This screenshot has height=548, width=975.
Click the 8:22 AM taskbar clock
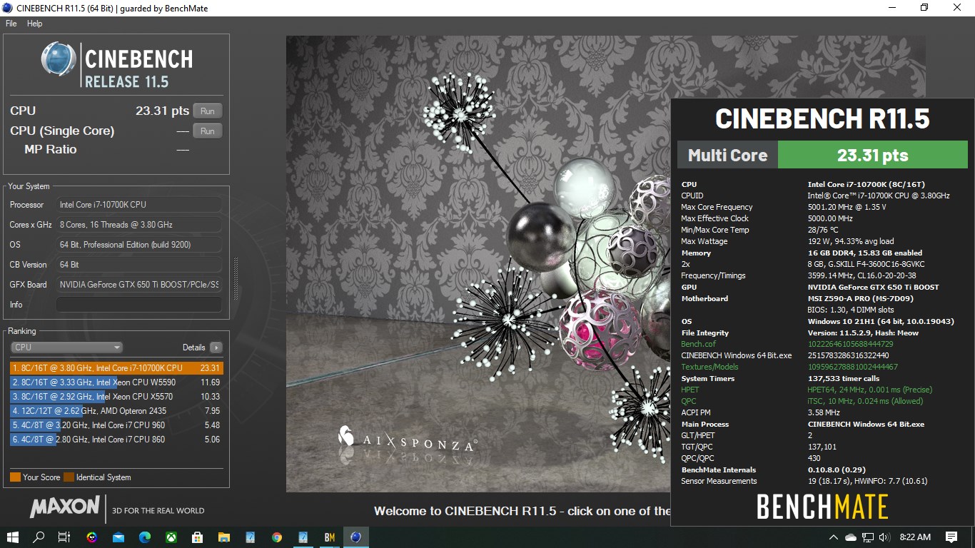(915, 537)
